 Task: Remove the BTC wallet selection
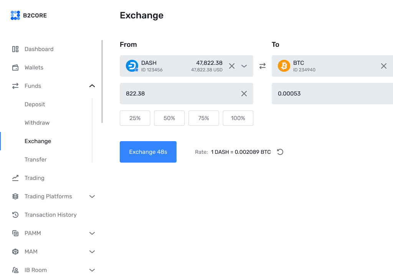(x=384, y=66)
